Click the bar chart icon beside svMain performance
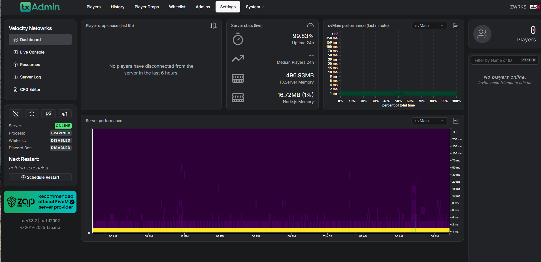The image size is (541, 262). pyautogui.click(x=455, y=26)
